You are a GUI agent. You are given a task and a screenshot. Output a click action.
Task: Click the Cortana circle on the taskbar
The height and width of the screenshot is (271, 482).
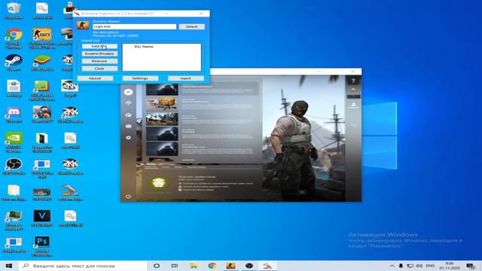point(157,266)
